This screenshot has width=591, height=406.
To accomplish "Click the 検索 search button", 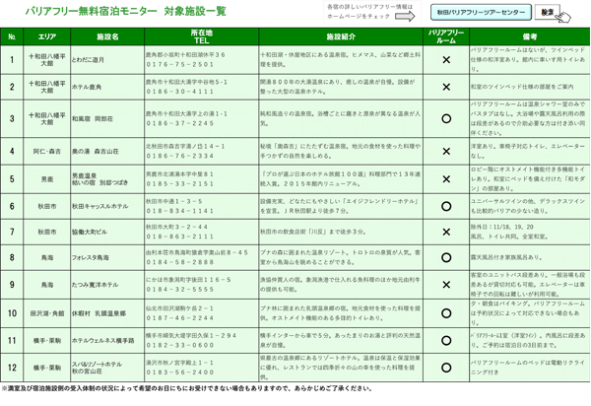I will click(548, 12).
